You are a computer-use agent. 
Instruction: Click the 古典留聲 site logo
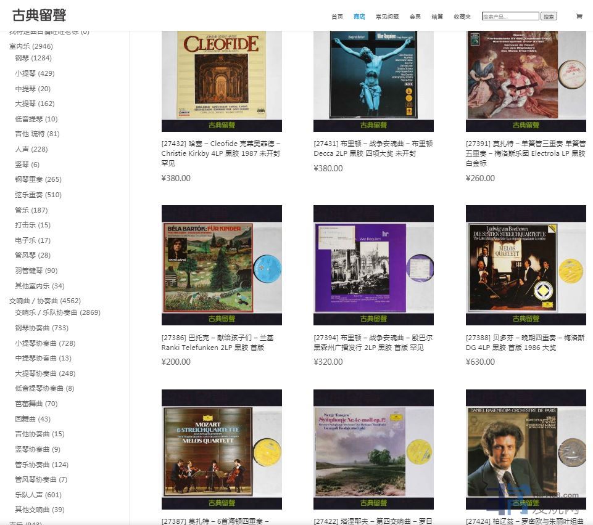pyautogui.click(x=39, y=15)
